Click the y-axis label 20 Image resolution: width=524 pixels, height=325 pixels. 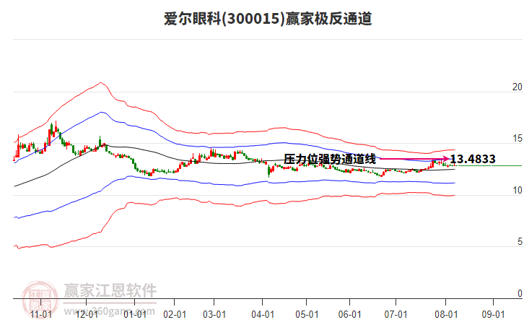point(517,87)
